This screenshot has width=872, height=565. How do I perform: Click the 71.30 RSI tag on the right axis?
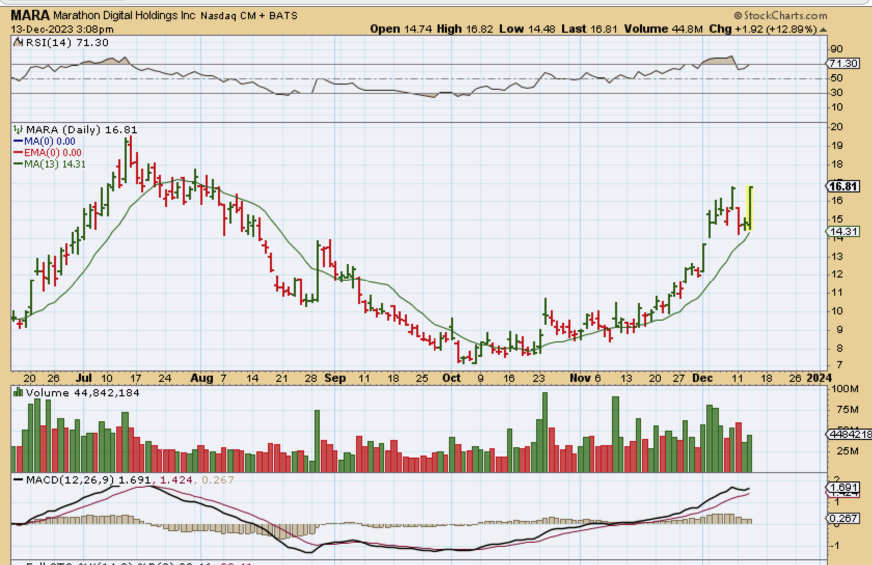(x=843, y=63)
